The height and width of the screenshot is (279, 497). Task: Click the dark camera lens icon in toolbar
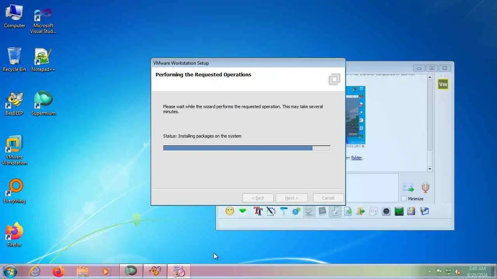pyautogui.click(x=386, y=211)
